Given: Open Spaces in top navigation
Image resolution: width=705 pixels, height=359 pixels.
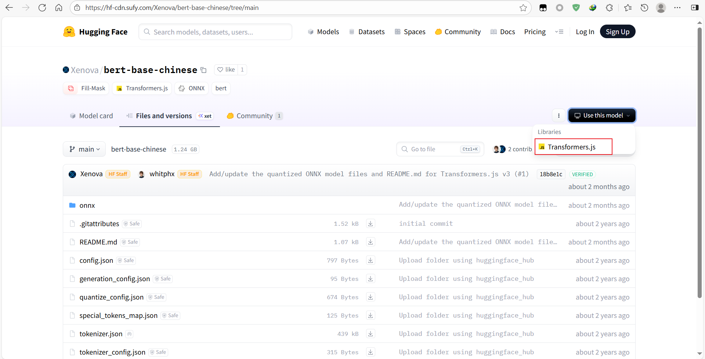Looking at the screenshot, I should coord(410,32).
